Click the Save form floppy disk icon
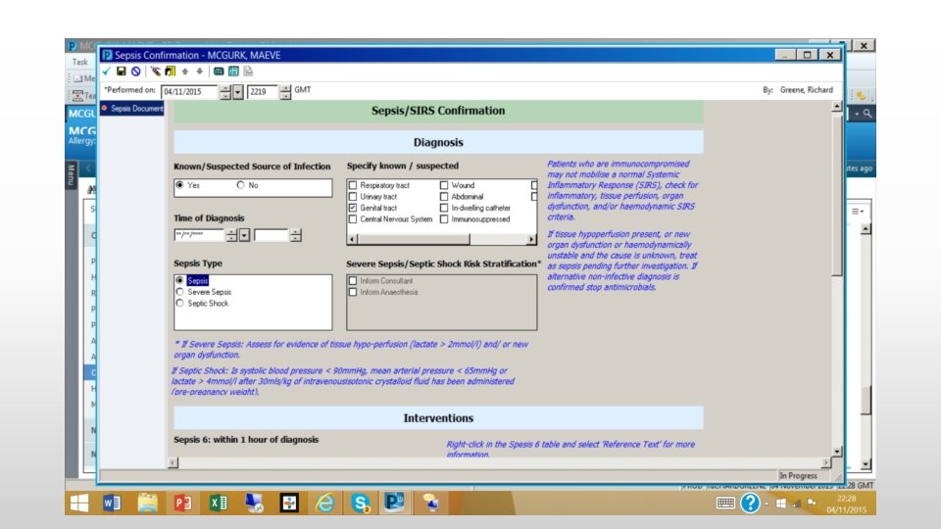 point(122,72)
